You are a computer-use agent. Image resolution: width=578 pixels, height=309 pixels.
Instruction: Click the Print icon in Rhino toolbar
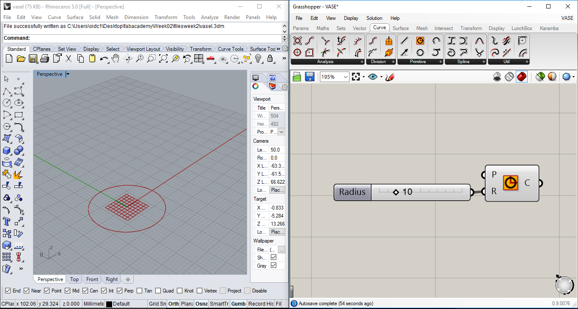(x=44, y=59)
